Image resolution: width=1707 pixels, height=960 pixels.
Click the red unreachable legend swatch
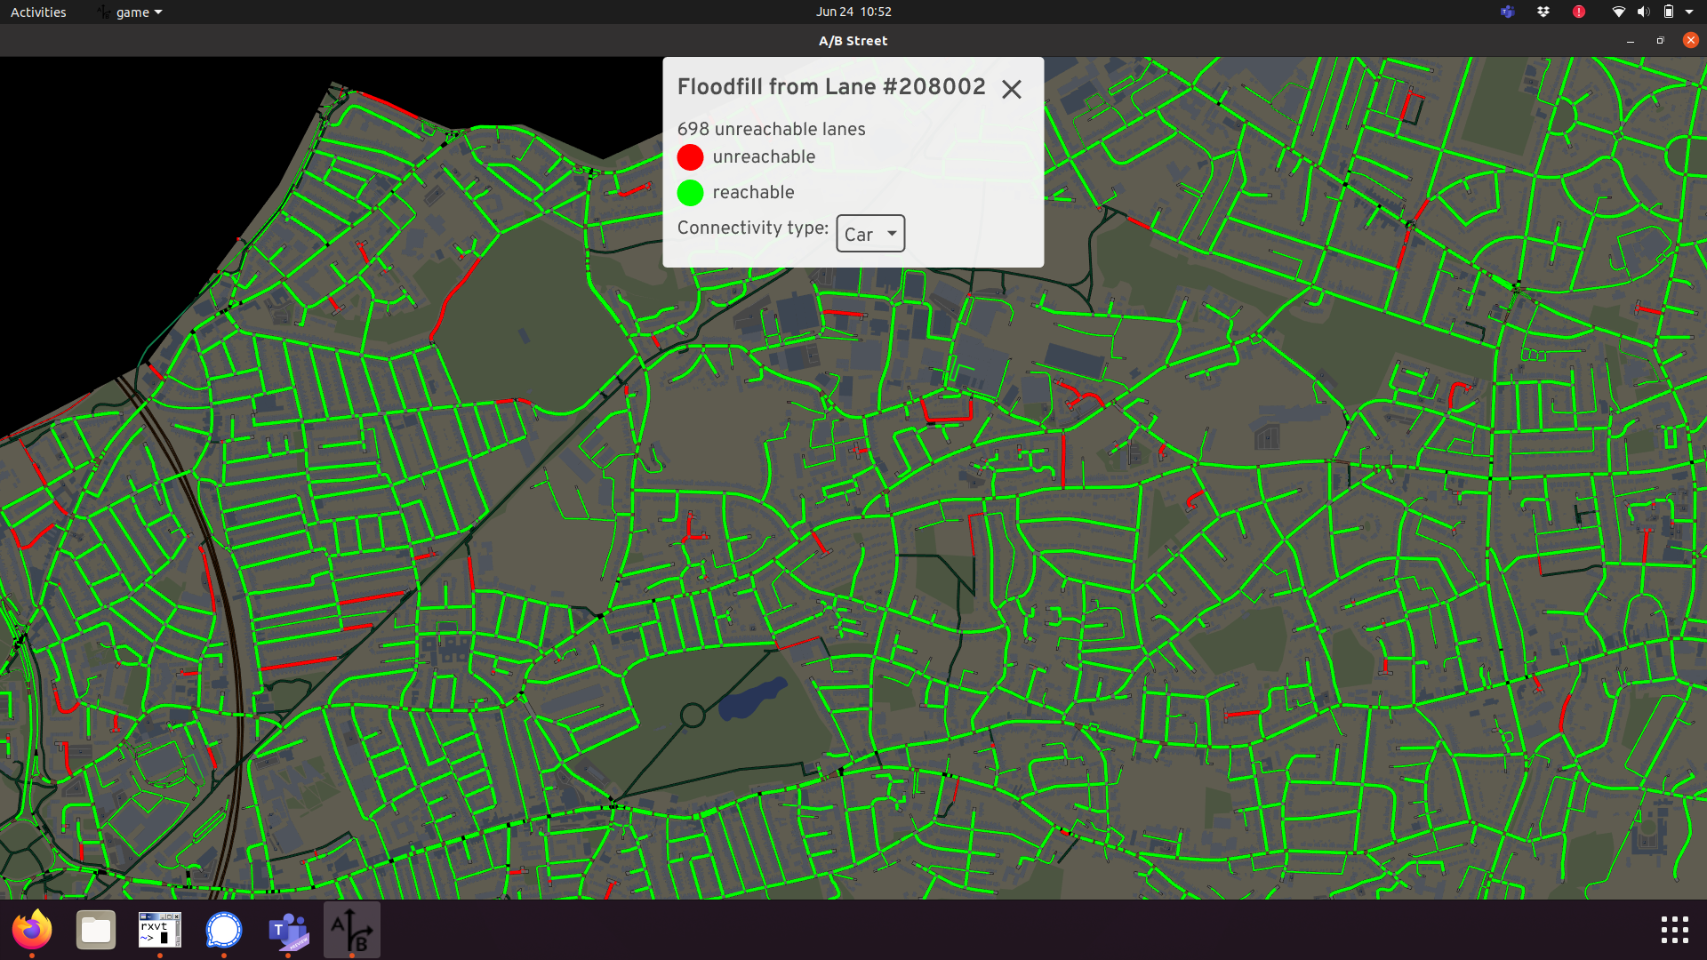point(690,157)
